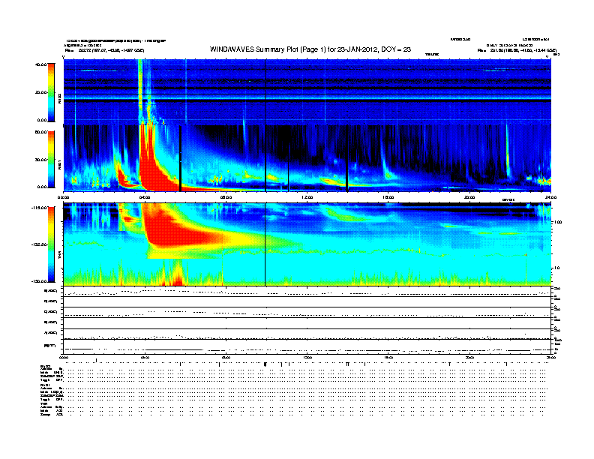Click the -132.50 label on TNR color scale
This screenshot has width=594, height=459.
pyautogui.click(x=40, y=244)
